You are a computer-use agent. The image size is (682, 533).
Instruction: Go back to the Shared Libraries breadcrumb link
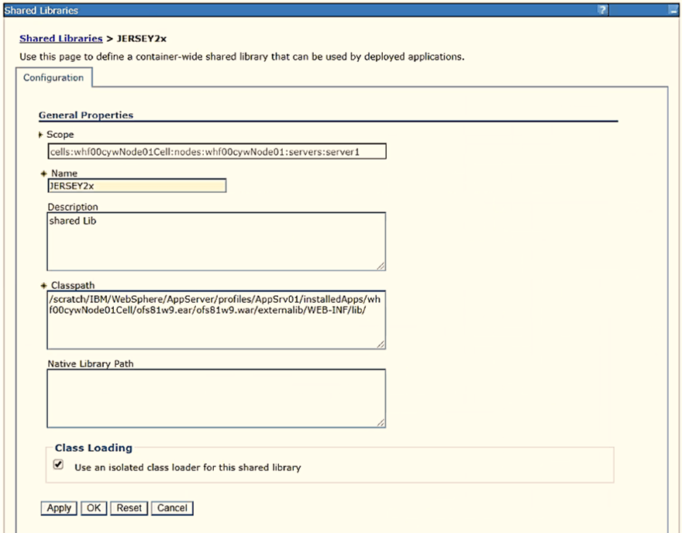(x=61, y=38)
